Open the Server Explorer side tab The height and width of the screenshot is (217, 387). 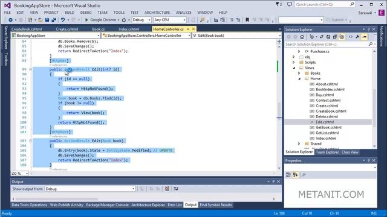[6, 37]
